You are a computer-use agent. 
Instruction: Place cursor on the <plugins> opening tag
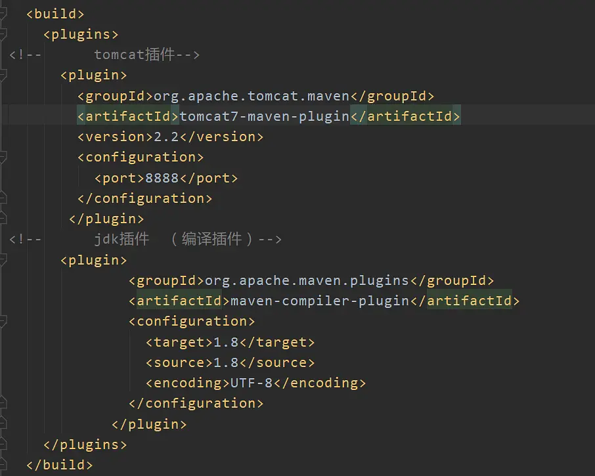pyautogui.click(x=81, y=35)
